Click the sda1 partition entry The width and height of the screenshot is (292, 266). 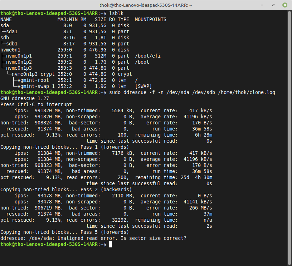click(12, 31)
